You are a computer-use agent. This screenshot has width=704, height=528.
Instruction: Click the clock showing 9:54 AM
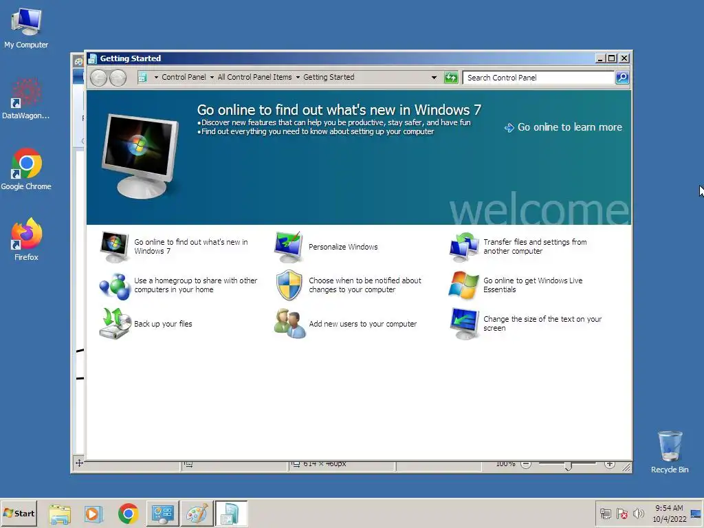click(x=669, y=508)
